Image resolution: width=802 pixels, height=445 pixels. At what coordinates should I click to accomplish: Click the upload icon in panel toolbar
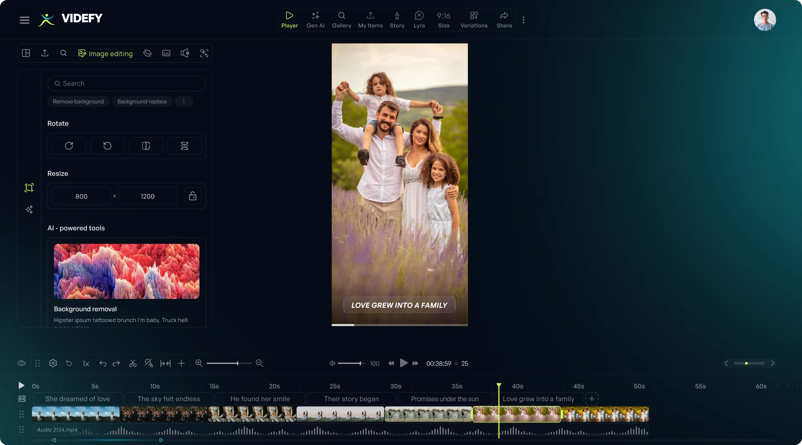(45, 53)
